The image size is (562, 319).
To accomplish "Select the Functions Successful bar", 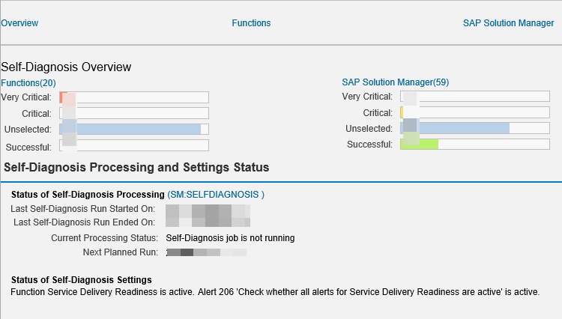I will 134,145.
